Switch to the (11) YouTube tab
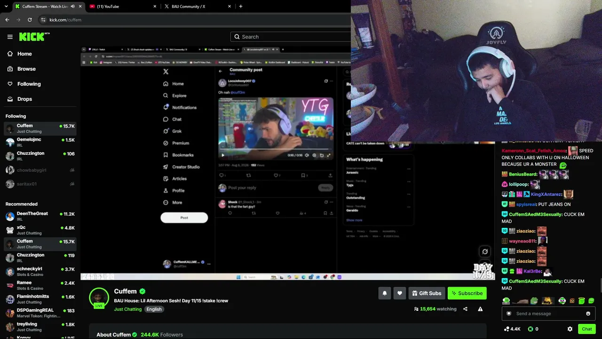Image resolution: width=602 pixels, height=339 pixels. (x=122, y=7)
